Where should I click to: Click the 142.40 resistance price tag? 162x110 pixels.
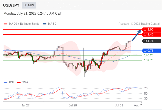point(151,34)
